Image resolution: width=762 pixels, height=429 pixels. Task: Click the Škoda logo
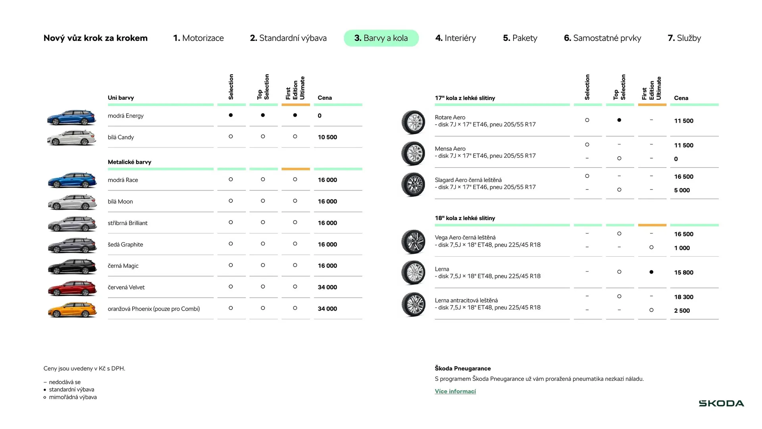point(721,404)
